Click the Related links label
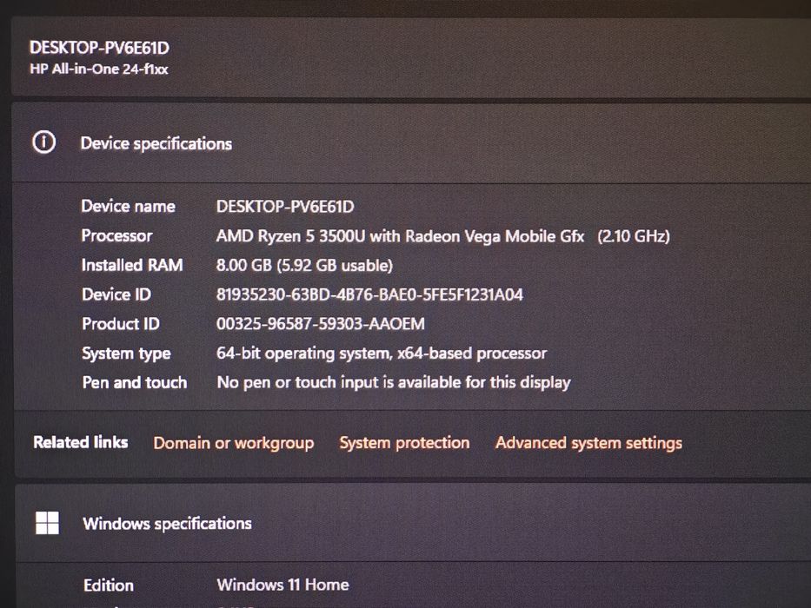Screen dimensions: 811x608 pyautogui.click(x=81, y=442)
